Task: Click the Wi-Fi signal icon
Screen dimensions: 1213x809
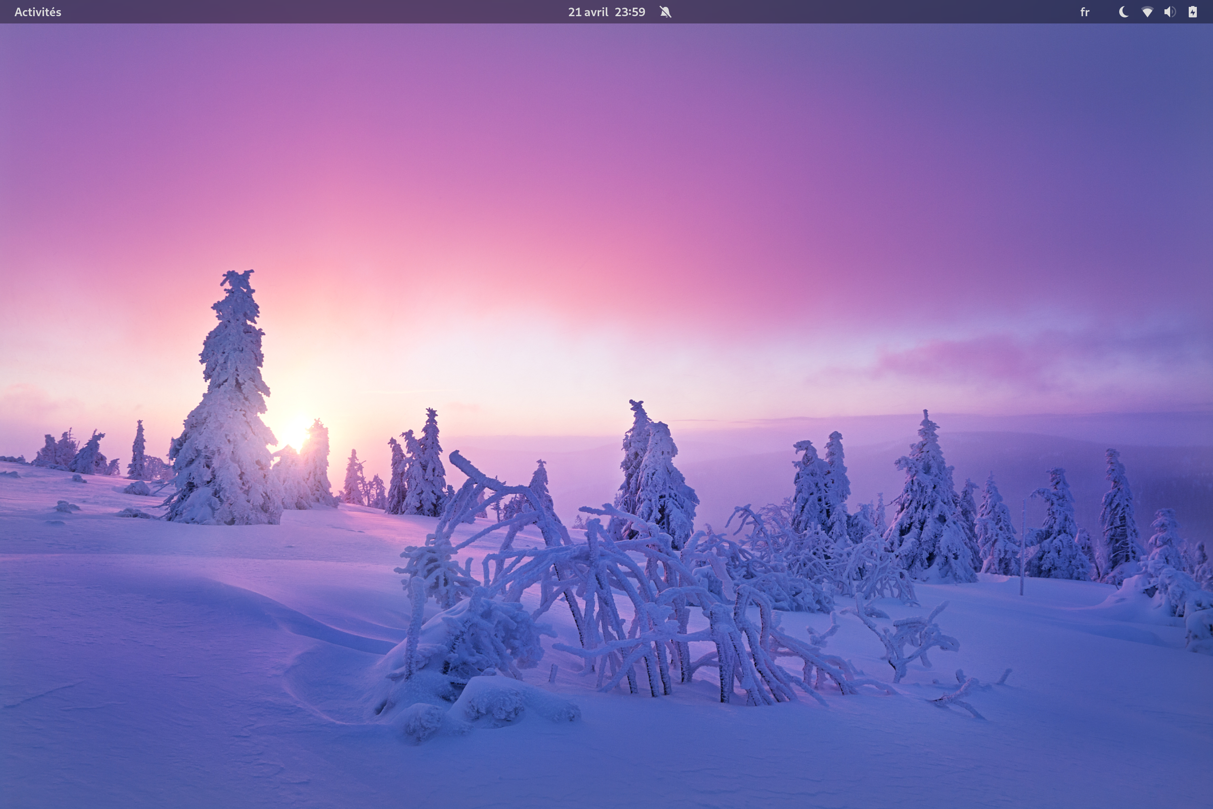Action: (1147, 12)
